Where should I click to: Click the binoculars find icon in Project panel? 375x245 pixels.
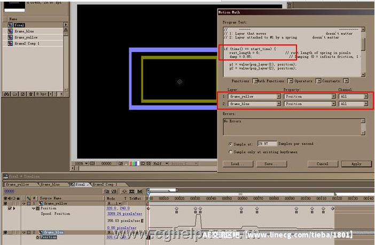click(x=6, y=94)
